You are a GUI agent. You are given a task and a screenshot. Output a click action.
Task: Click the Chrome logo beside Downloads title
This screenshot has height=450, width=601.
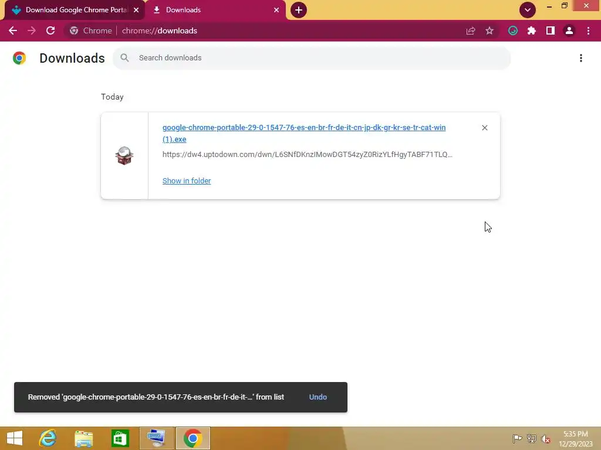pyautogui.click(x=19, y=58)
